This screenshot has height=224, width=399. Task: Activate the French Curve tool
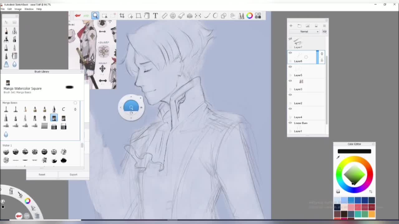point(181,16)
